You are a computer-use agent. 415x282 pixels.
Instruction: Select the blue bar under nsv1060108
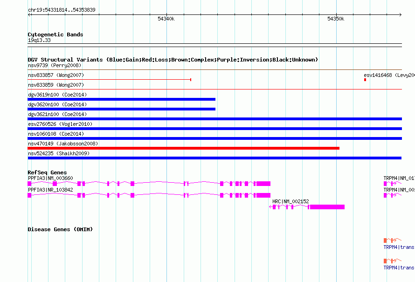pyautogui.click(x=214, y=138)
